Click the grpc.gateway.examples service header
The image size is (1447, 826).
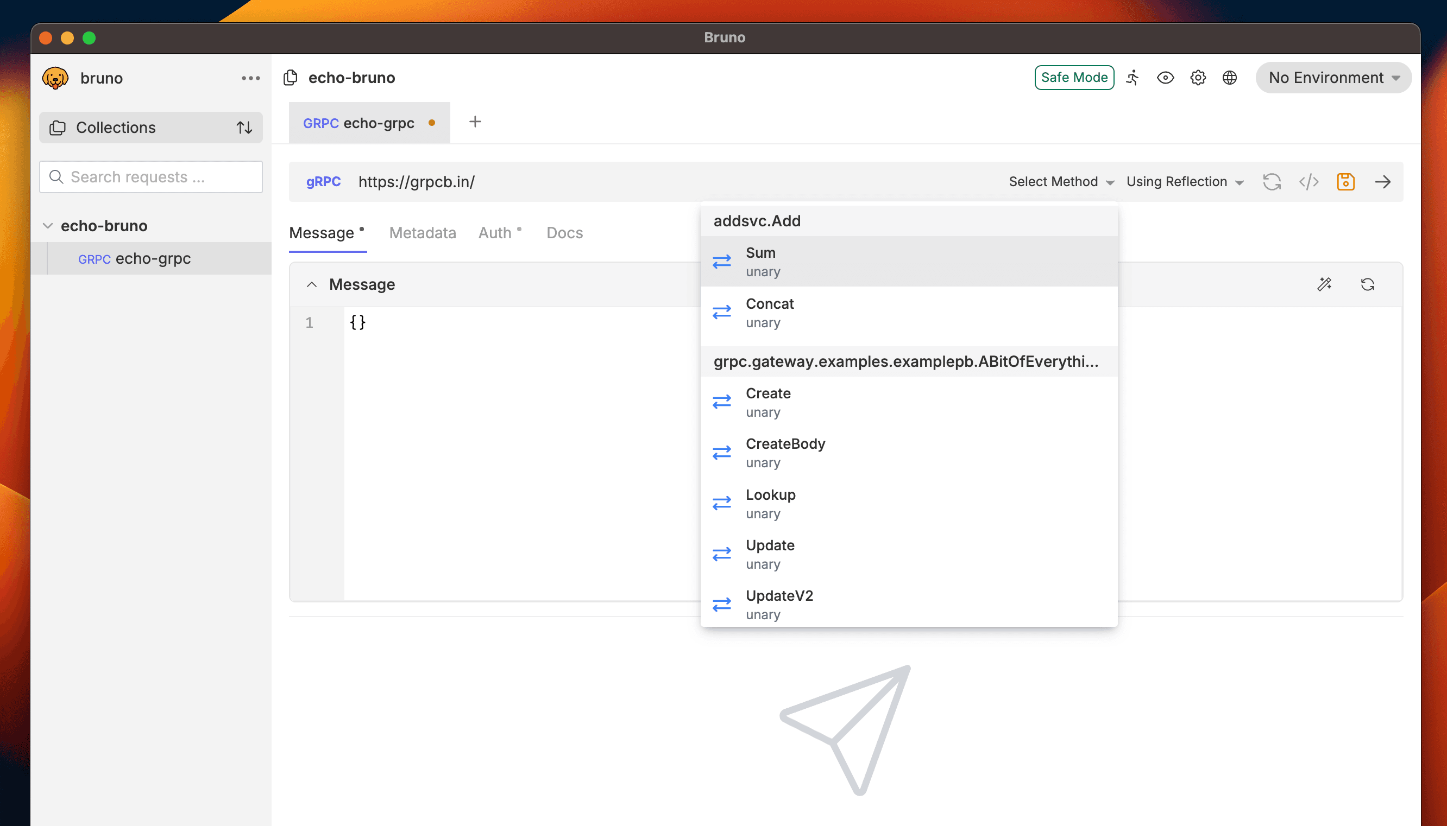pyautogui.click(x=909, y=361)
